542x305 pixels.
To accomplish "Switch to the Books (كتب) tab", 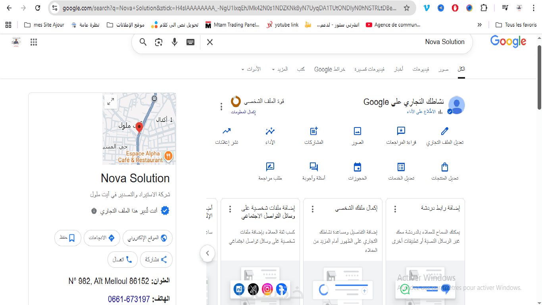I will [301, 69].
